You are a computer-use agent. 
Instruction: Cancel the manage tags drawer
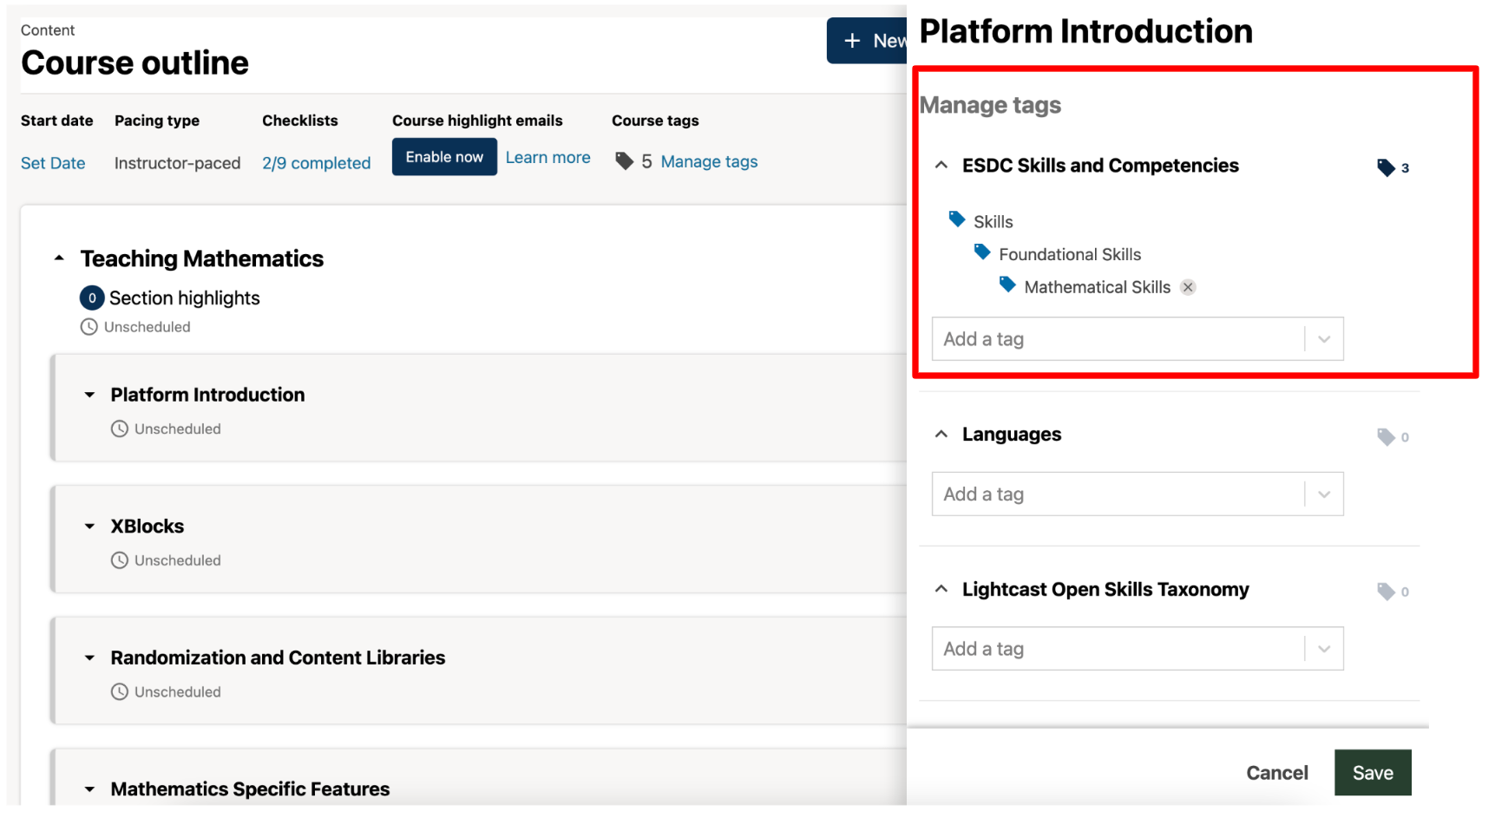click(1276, 773)
